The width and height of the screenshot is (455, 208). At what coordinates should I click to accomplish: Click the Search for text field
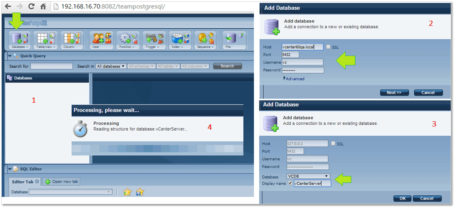coord(52,66)
